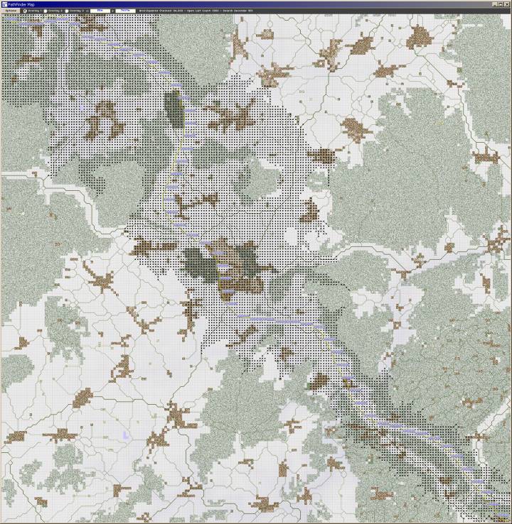Select the path start marker at top-left
This screenshot has width=512, height=524.
[x=10, y=19]
